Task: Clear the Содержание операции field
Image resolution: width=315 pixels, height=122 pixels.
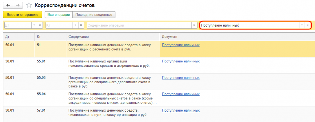Action: point(194,25)
